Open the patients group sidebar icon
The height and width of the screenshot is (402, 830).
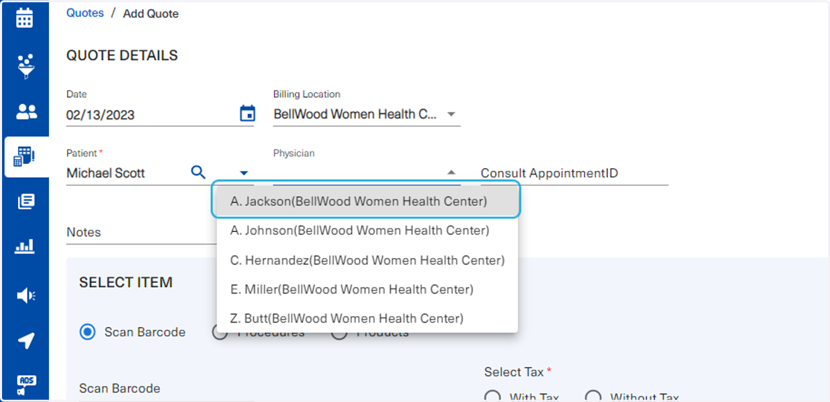(x=26, y=111)
